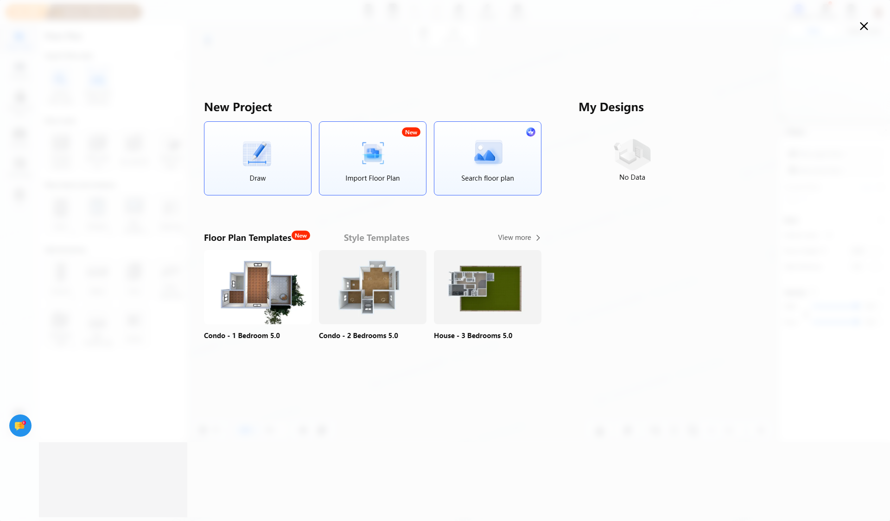
Task: Click the Draw pencil icon
Action: click(257, 153)
